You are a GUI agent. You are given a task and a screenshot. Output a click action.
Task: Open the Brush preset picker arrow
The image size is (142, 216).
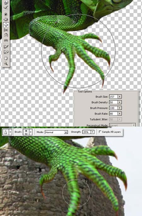click(31, 132)
